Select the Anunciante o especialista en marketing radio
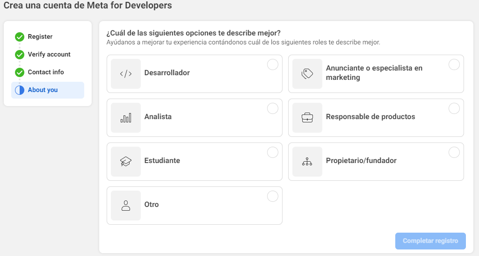The image size is (479, 256). 454,65
